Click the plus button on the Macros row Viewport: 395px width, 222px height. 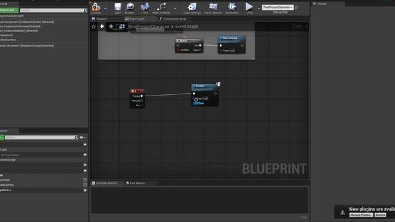(85, 165)
